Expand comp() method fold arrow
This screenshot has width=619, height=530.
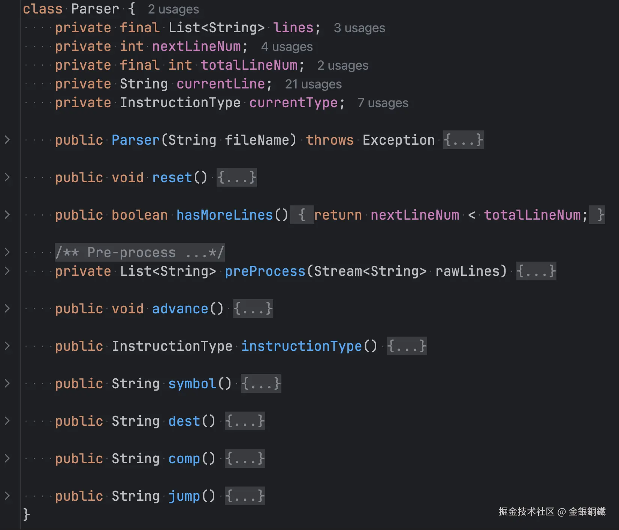[x=7, y=458]
